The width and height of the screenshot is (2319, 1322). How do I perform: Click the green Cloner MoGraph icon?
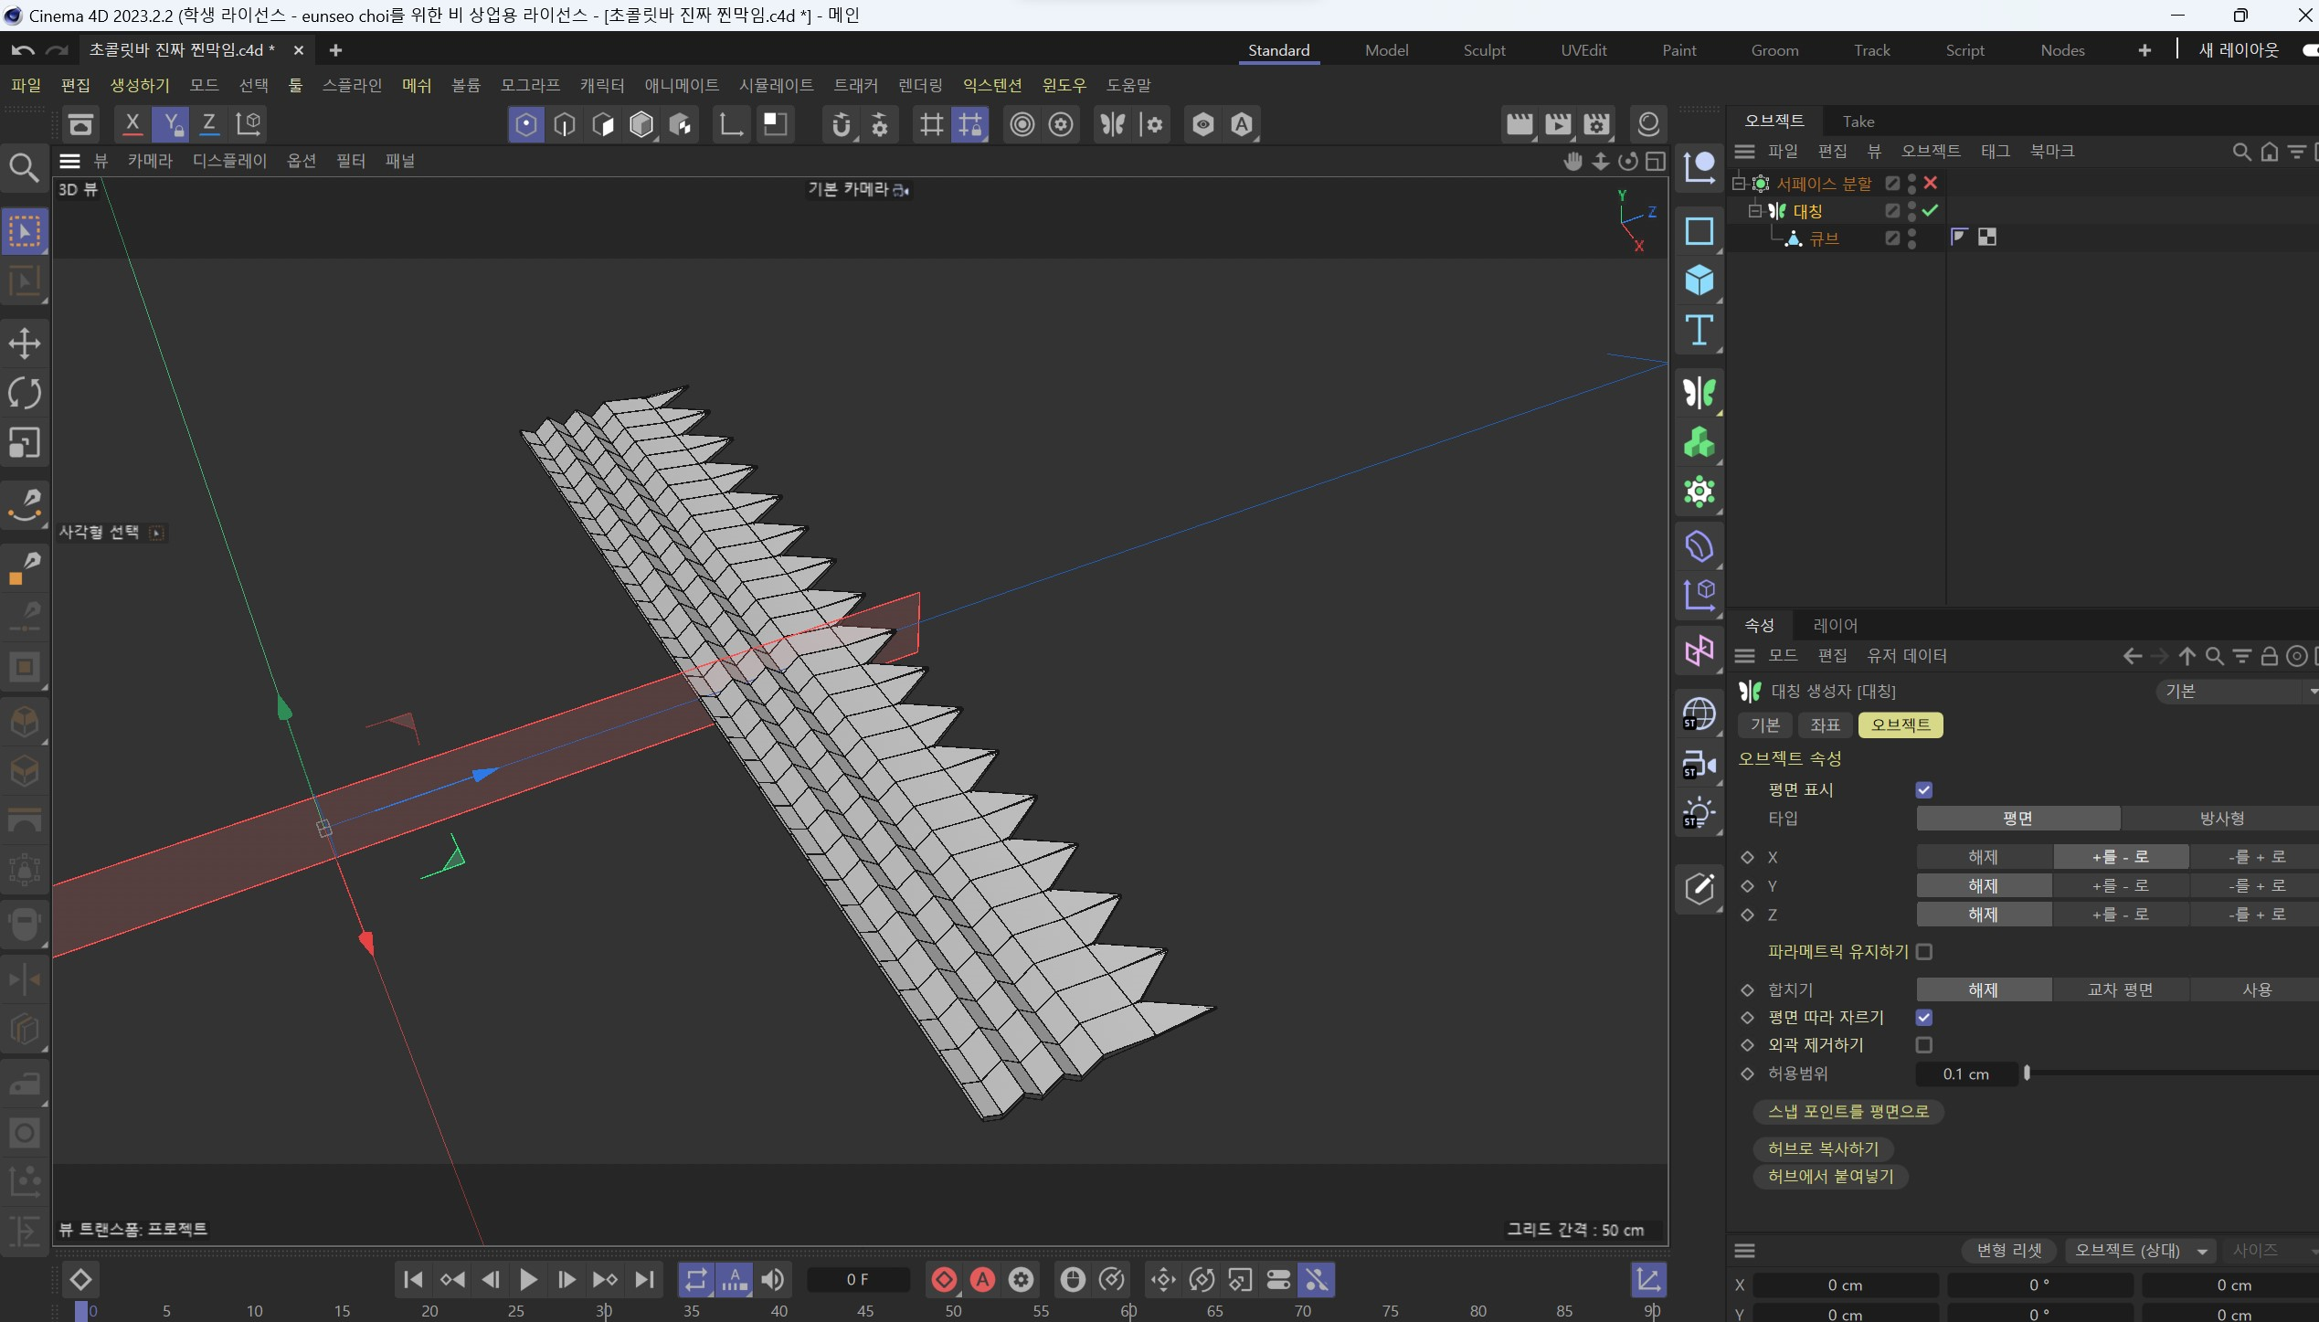[x=1699, y=443]
